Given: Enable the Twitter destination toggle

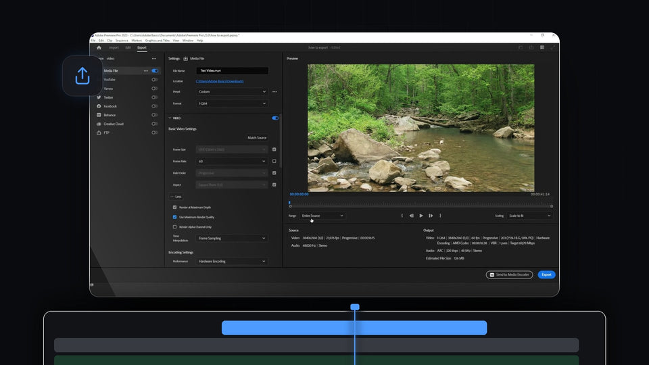Looking at the screenshot, I should coord(155,97).
